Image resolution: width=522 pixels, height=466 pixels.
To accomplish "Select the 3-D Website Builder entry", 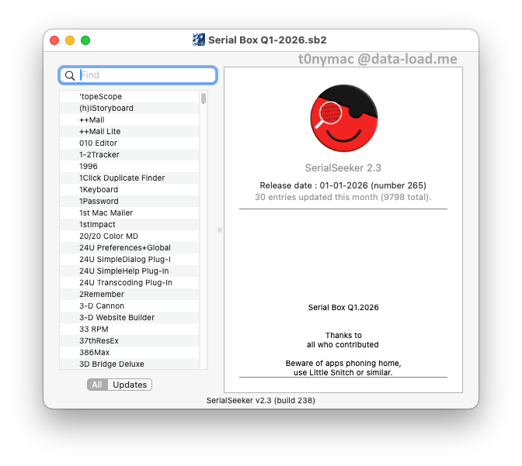I will pos(130,317).
